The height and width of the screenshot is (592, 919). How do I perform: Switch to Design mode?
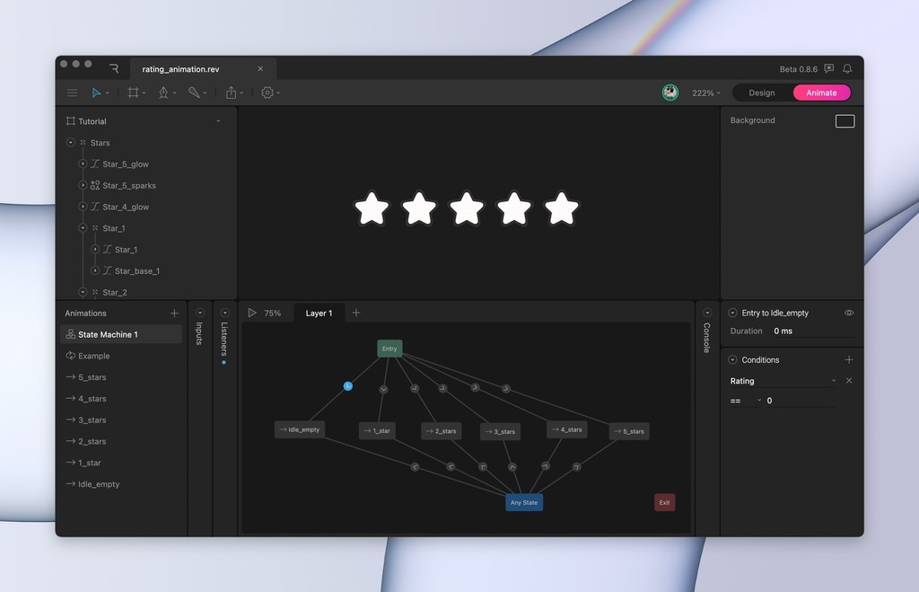tap(760, 93)
